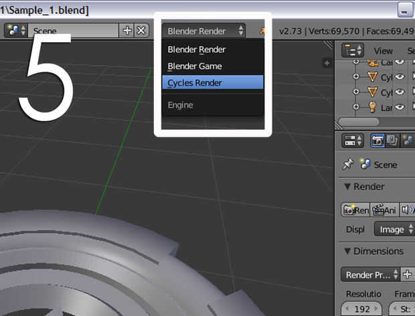
Task: Click the Scene icon next to the pin
Action: 365,164
